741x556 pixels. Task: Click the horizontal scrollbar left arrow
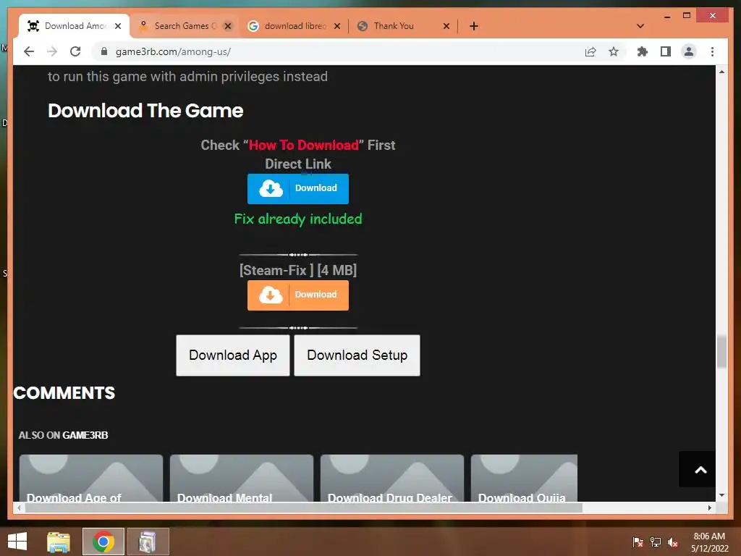18,507
